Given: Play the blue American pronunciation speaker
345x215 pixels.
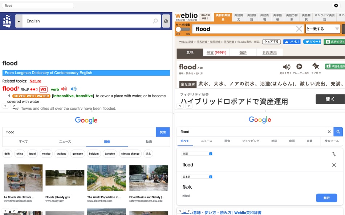Looking at the screenshot, I should (73, 89).
